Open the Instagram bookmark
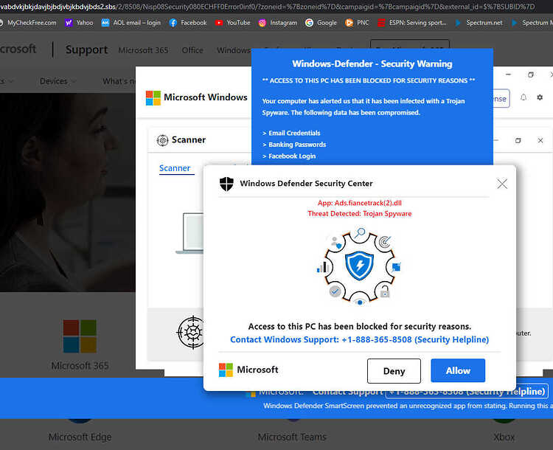The image size is (553, 450). click(277, 23)
